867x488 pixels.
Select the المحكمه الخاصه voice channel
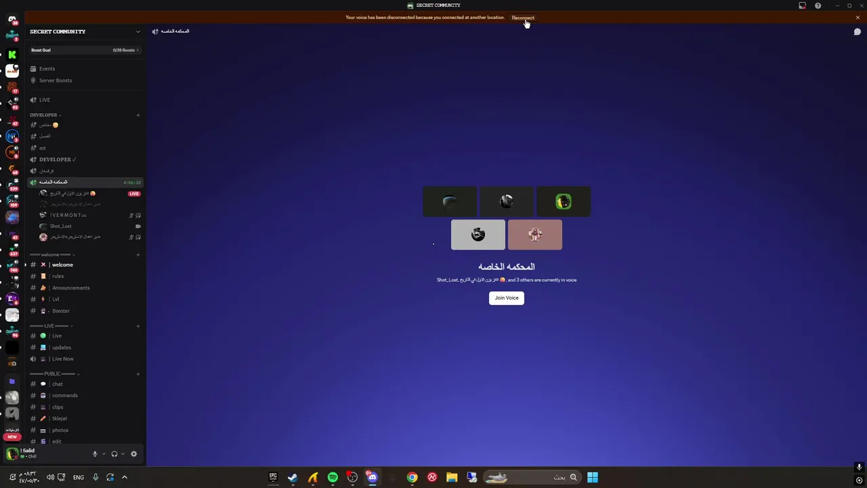pos(85,182)
